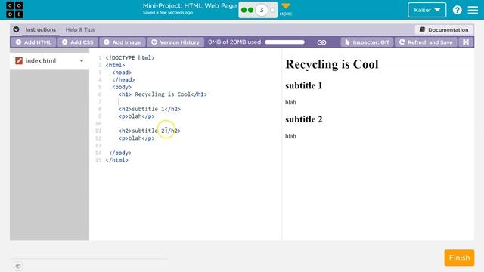Click the code line '<h2>subtitle 1</h2>'
The width and height of the screenshot is (484, 272).
pyautogui.click(x=150, y=109)
